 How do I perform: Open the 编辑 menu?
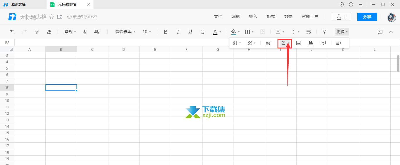pos(236,17)
